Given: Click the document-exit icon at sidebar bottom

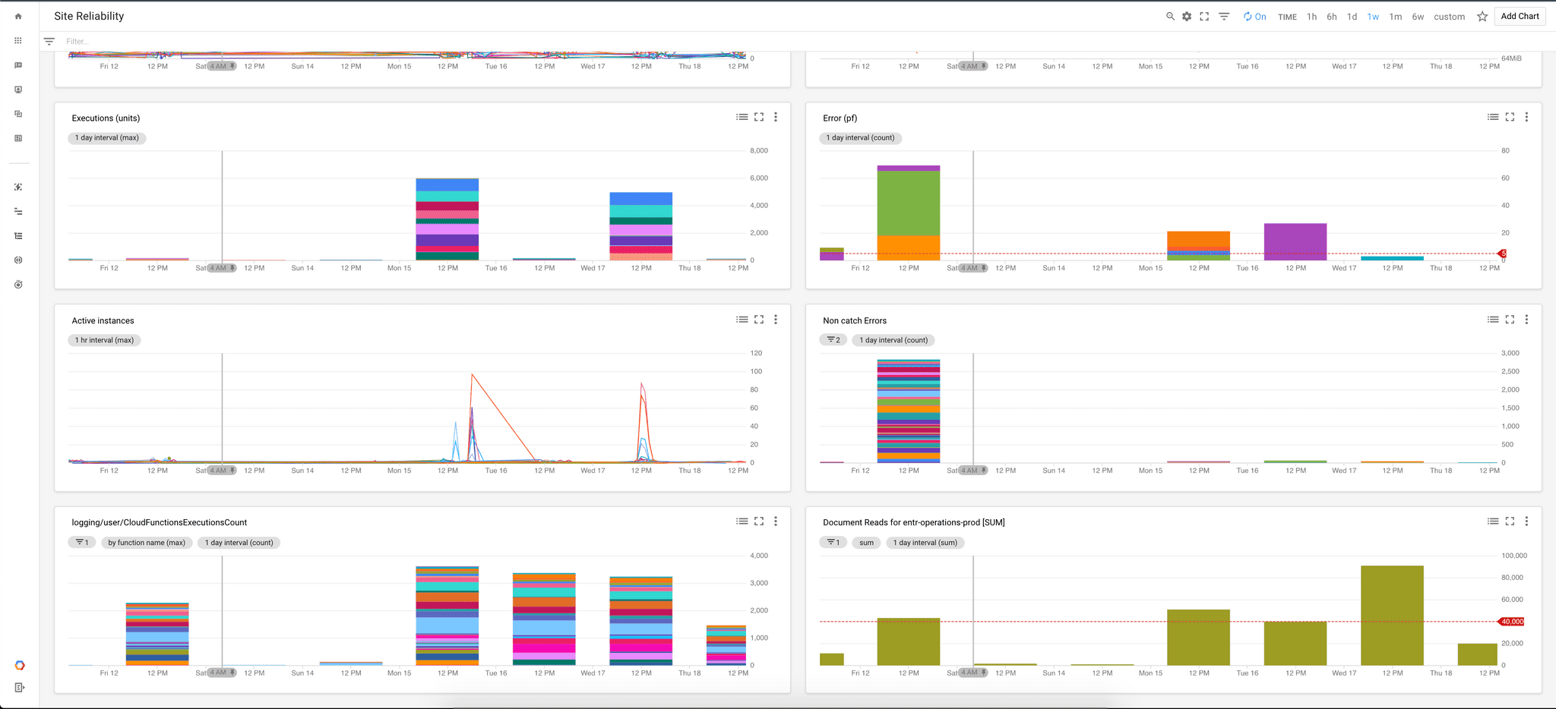Looking at the screenshot, I should 20,688.
